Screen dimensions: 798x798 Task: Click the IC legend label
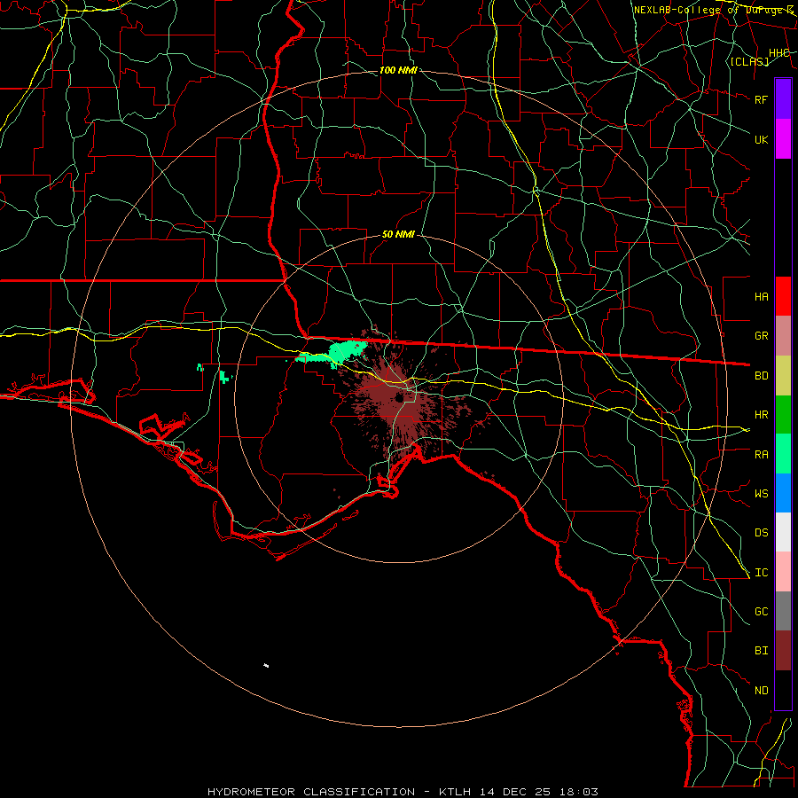tap(761, 573)
